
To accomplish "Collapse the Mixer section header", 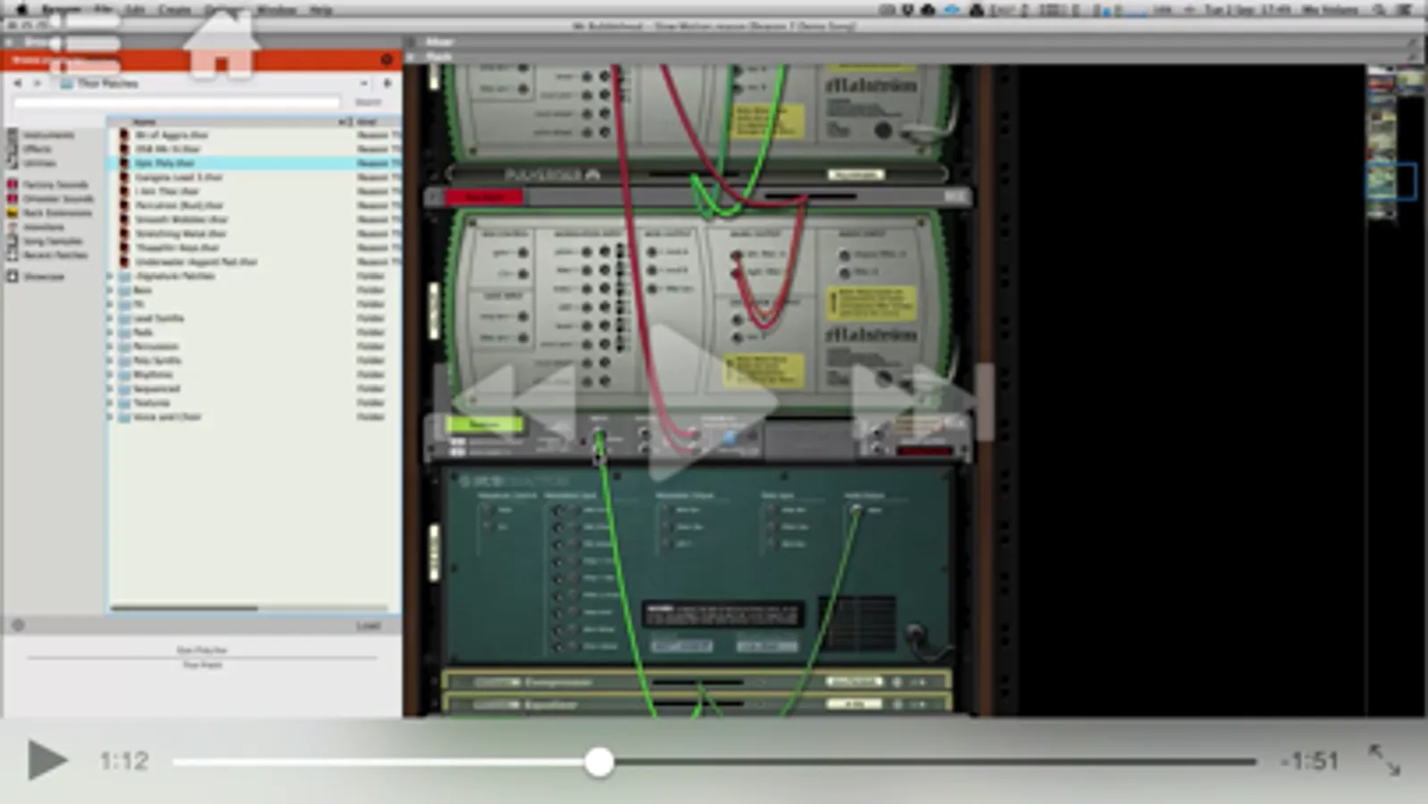I will 412,42.
